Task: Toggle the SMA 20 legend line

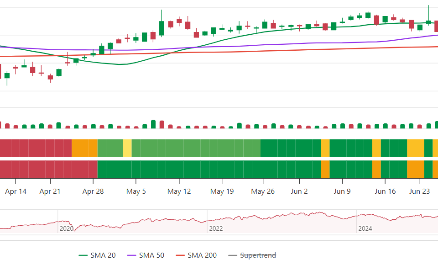Action: click(97, 255)
